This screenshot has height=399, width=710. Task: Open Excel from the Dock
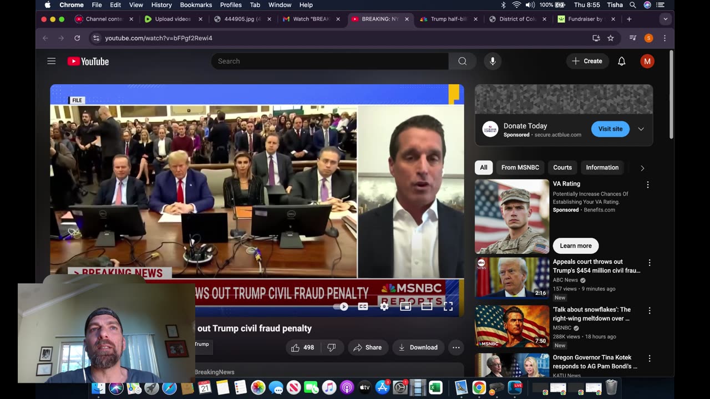coord(435,388)
